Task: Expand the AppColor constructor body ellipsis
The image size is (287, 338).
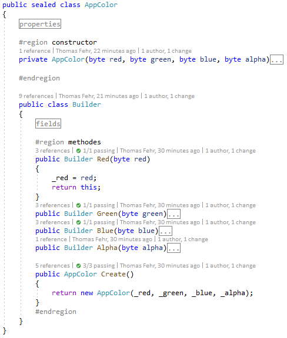Action: click(x=276, y=60)
